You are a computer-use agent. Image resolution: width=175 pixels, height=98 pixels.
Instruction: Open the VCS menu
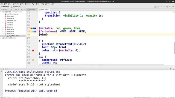tap(42, 4)
